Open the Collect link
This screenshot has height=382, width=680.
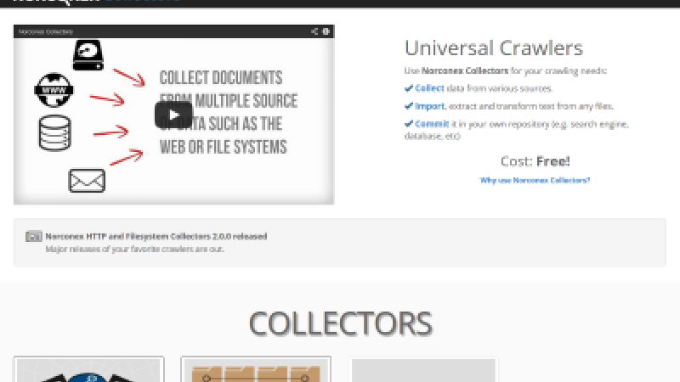(x=429, y=88)
